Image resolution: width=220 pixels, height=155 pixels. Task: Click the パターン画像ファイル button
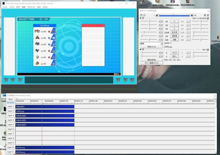tap(152, 63)
